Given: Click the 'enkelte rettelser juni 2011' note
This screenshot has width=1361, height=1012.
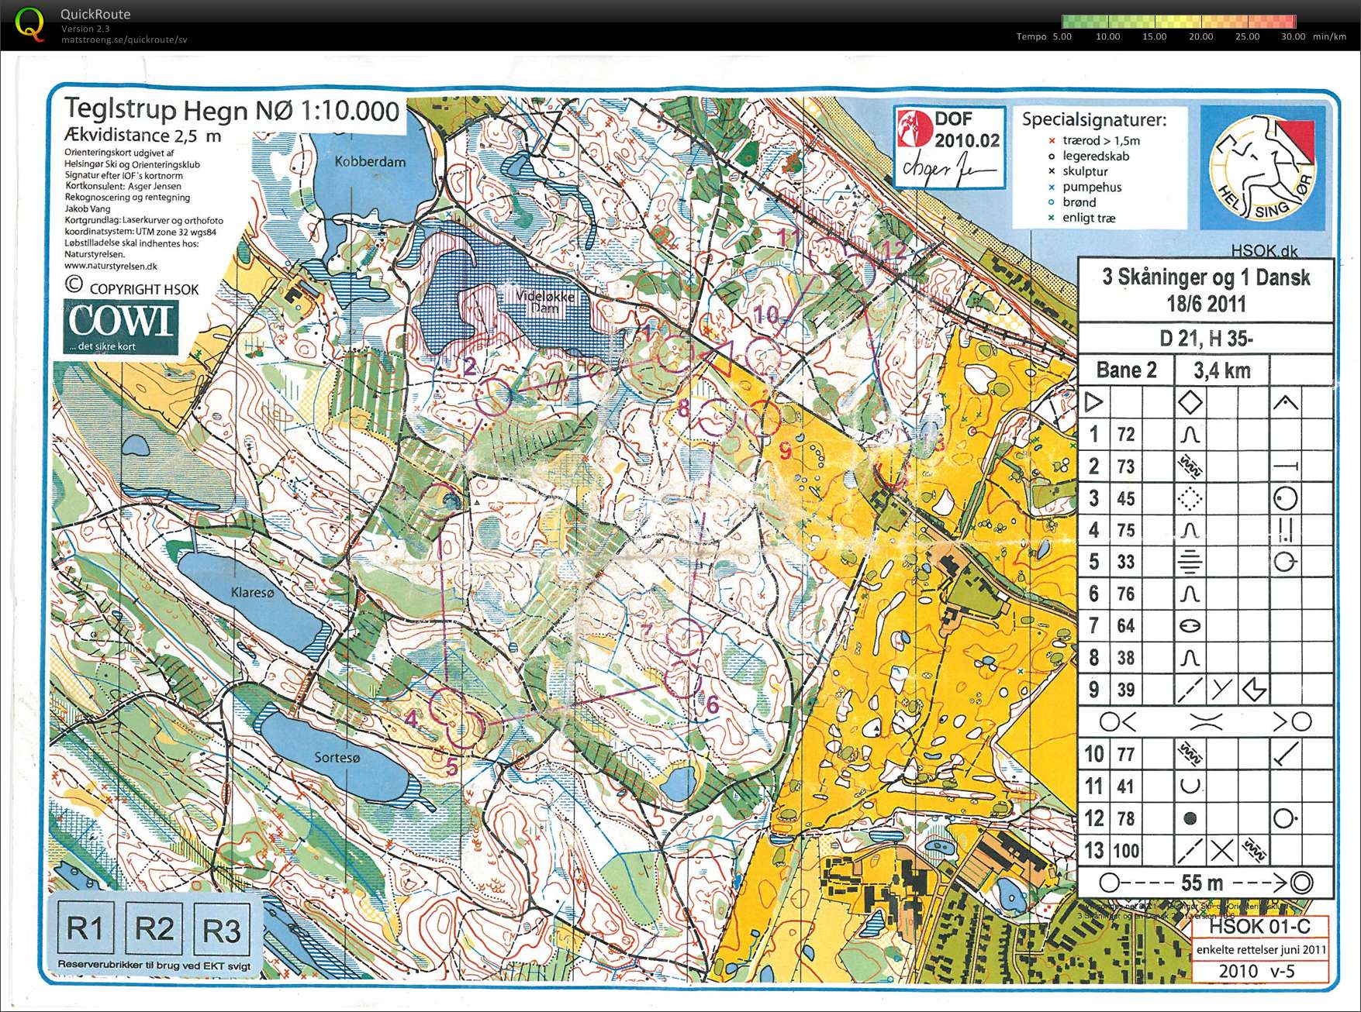Looking at the screenshot, I should pyautogui.click(x=1261, y=949).
